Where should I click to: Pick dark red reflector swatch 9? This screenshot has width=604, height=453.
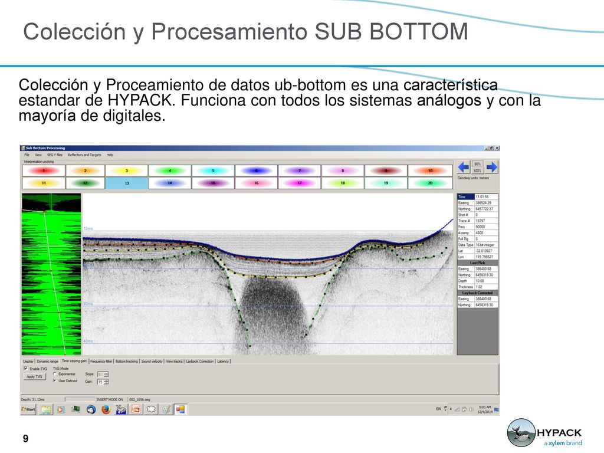click(x=386, y=170)
